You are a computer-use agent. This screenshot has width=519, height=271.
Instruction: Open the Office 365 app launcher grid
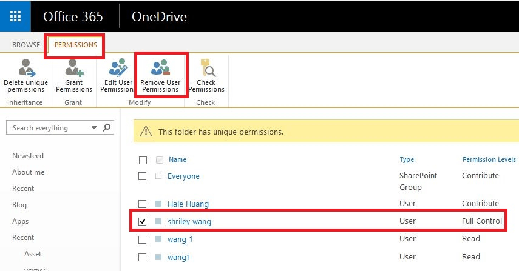tap(15, 16)
